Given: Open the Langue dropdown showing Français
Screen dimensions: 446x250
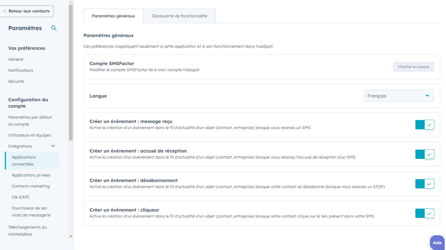Looking at the screenshot, I should tap(399, 96).
